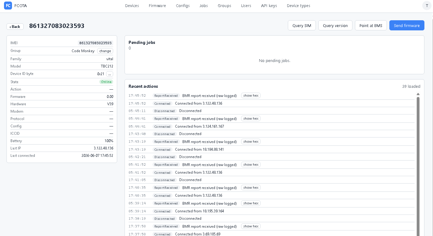Click Connected from 3.124.161.167 entry
This screenshot has width=433, height=236.
pos(199,126)
